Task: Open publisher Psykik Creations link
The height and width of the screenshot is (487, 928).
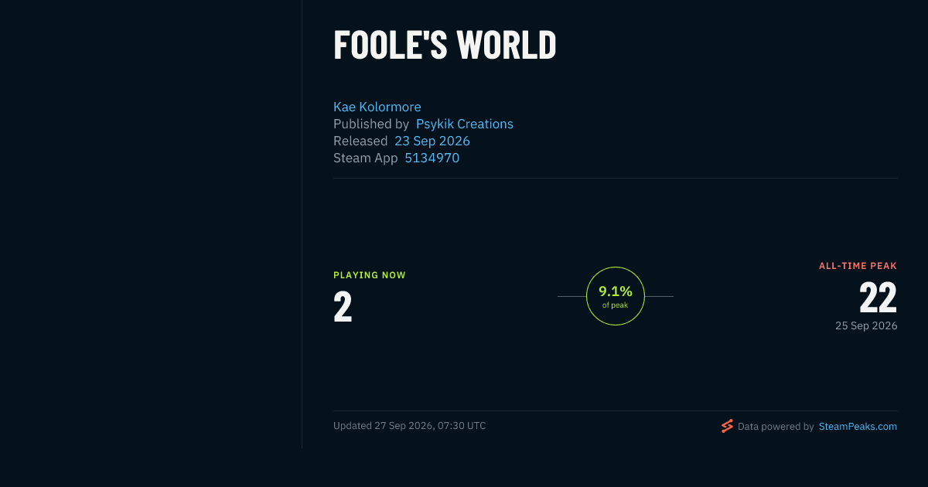Action: [x=465, y=124]
